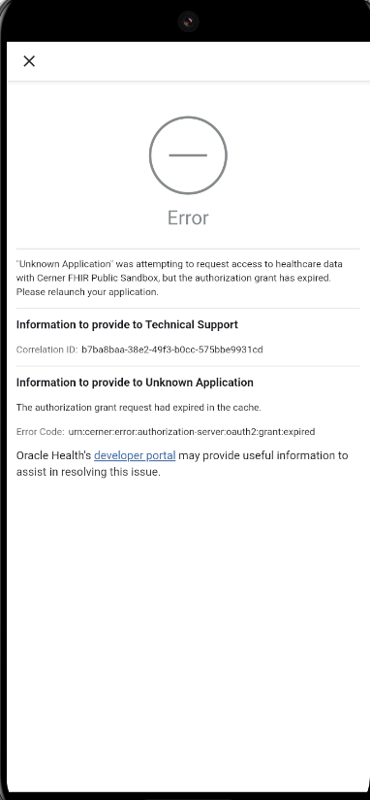Viewport: 370px width, 800px height.
Task: Tap the front camera cutout at top
Action: tap(188, 21)
